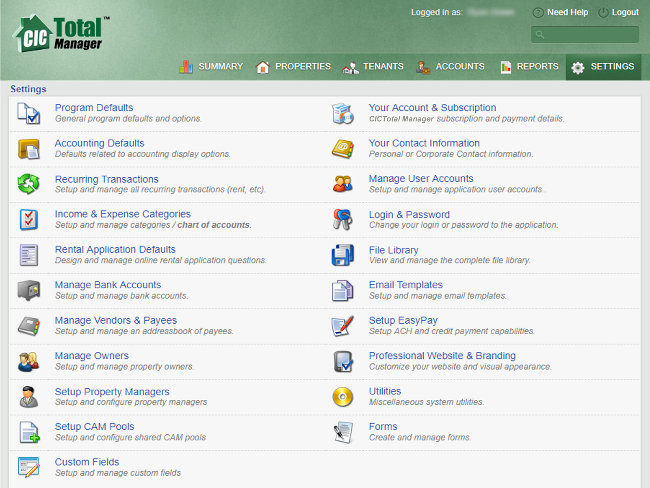The image size is (650, 488).
Task: Open the Forms link
Action: click(383, 427)
